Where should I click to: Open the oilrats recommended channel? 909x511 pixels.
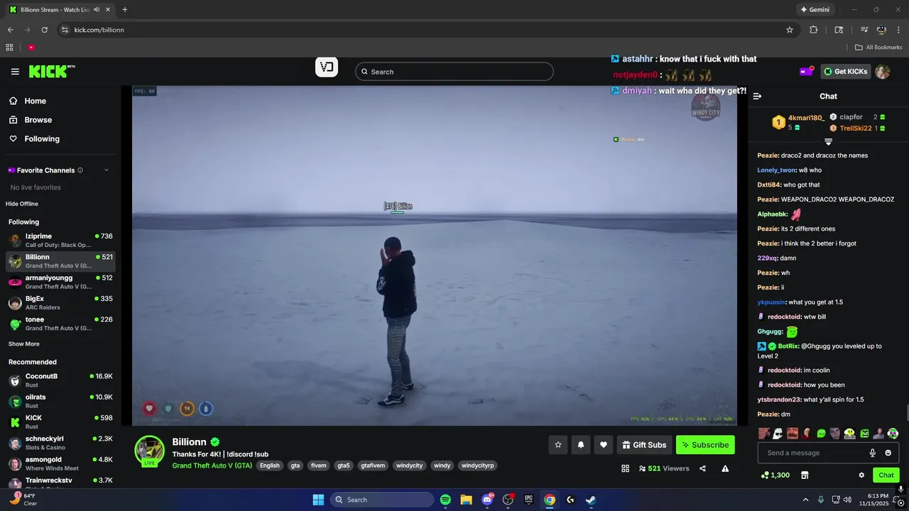point(60,401)
